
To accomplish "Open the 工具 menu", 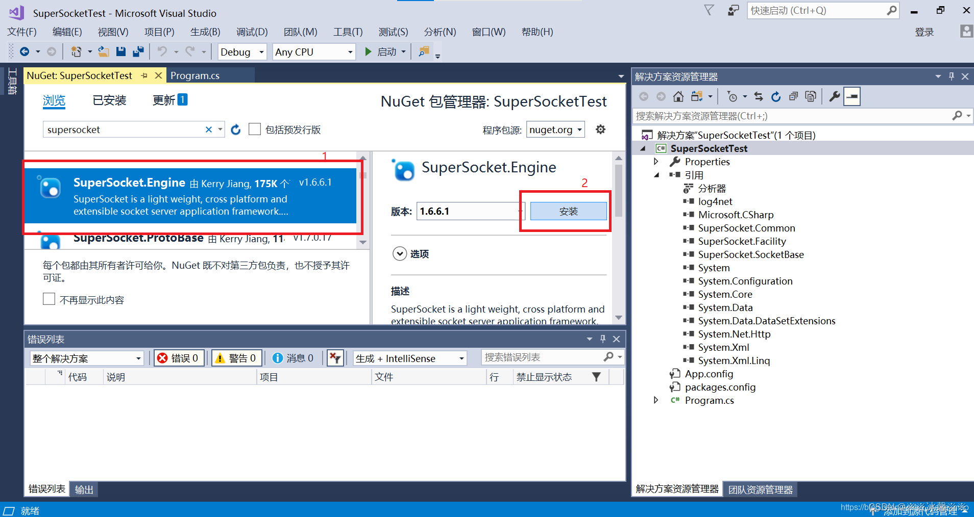I will pos(347,32).
